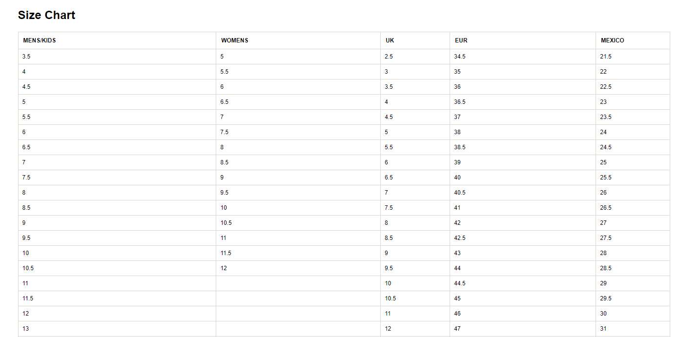
Task: Click the EUR column header
Action: coord(461,40)
